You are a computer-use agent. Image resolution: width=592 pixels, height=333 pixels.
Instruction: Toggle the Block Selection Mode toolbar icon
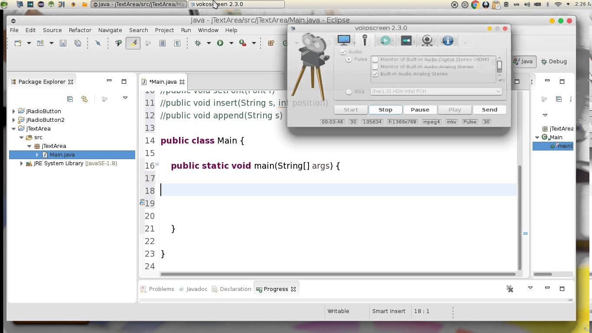[x=163, y=43]
